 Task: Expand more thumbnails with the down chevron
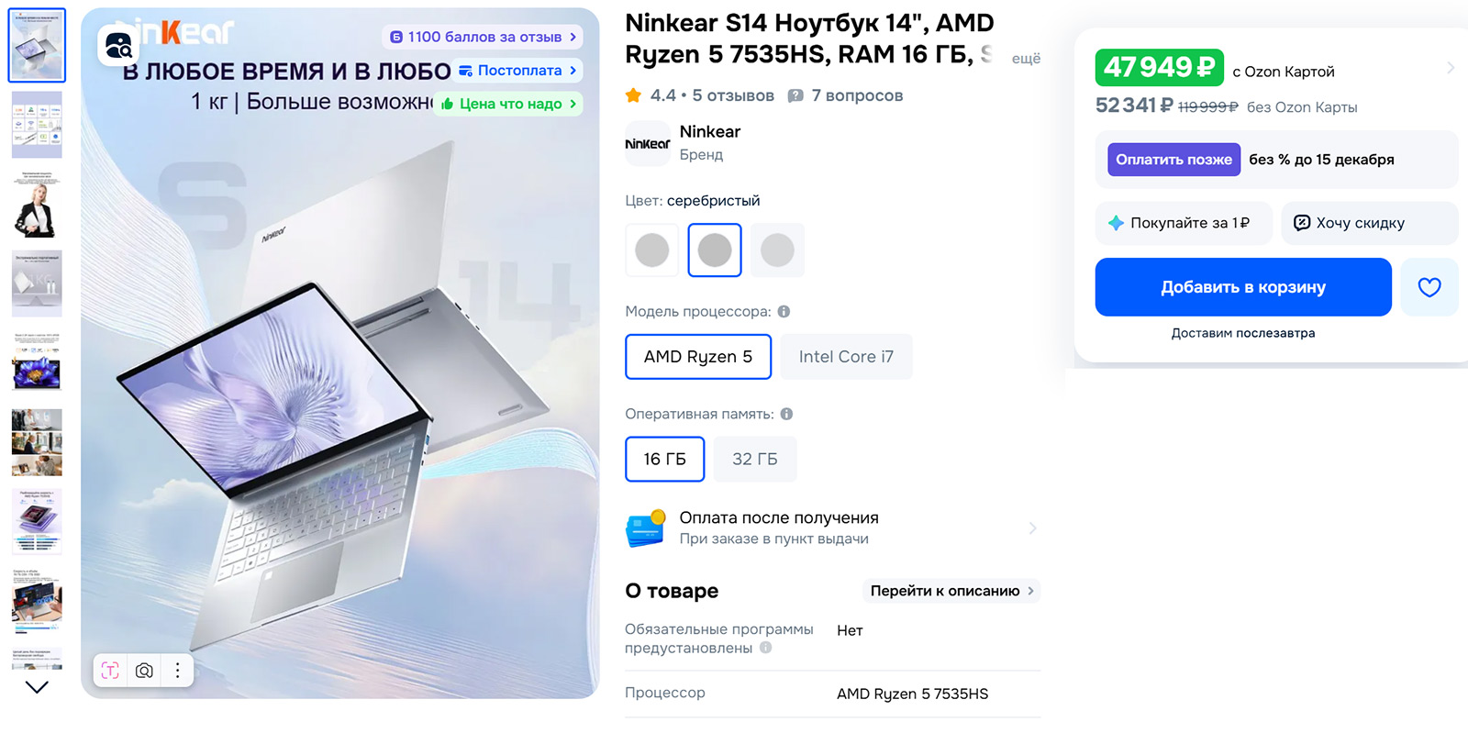(x=37, y=687)
